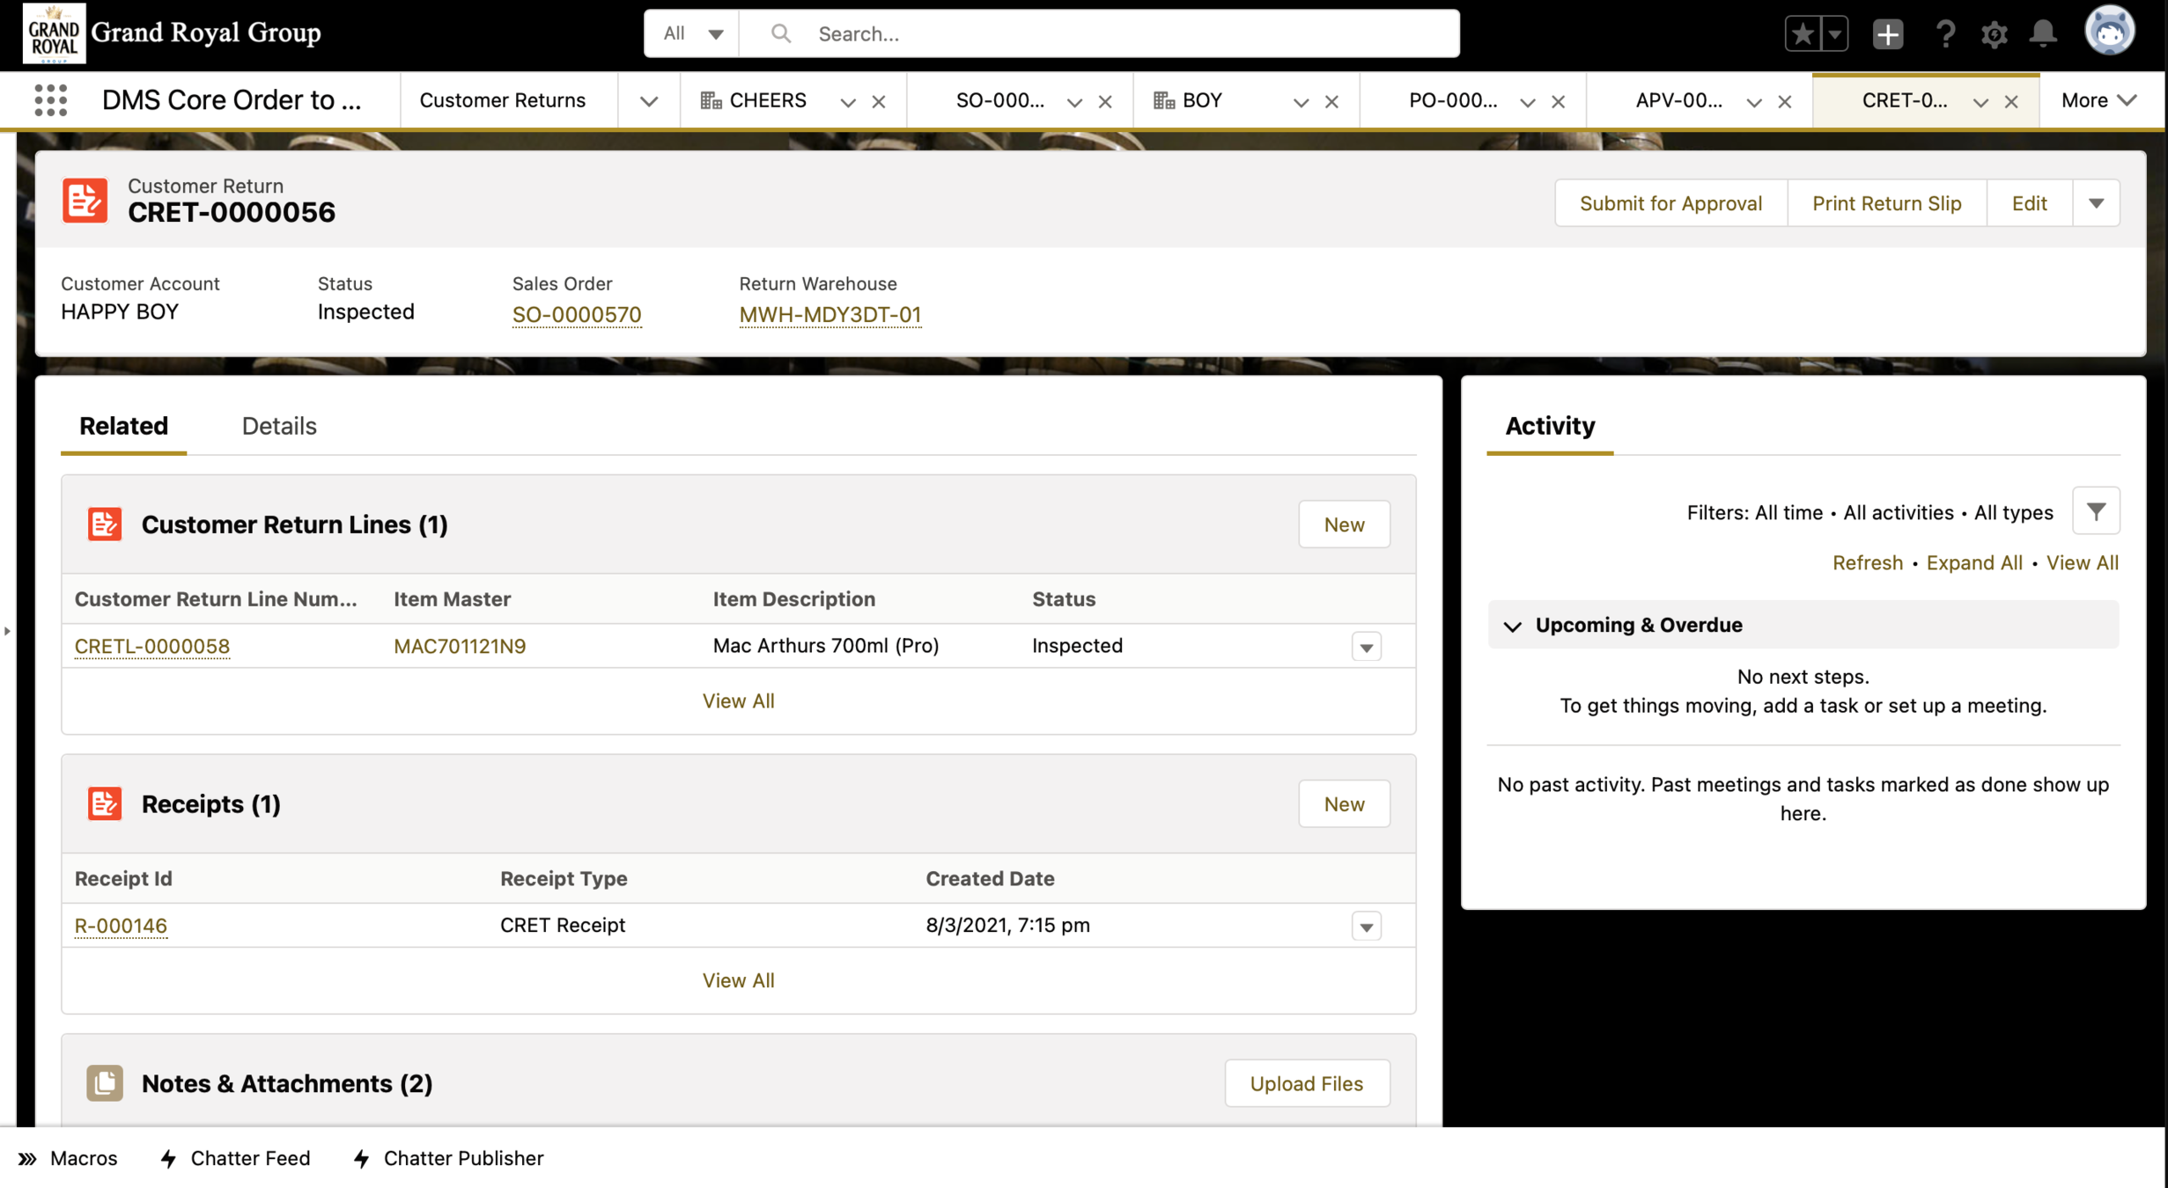This screenshot has height=1188, width=2168.
Task: Click the activity filter funnel icon
Action: point(2096,511)
